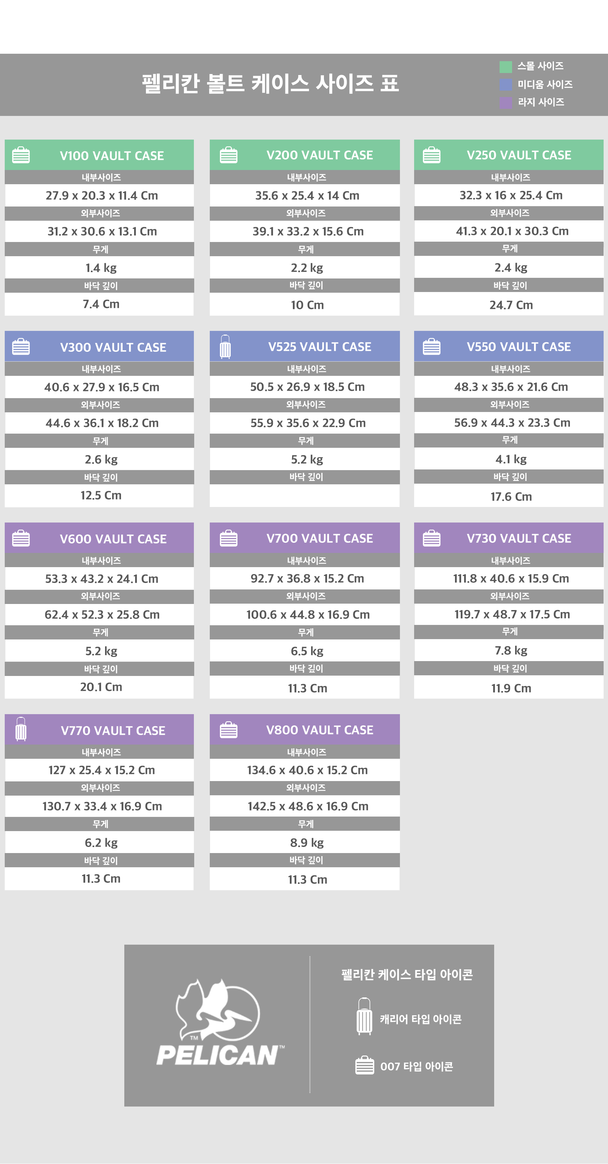The width and height of the screenshot is (608, 1164).
Task: Click the page title 펠리칸 볼트 케이스 사이즈 표
Action: point(271,84)
